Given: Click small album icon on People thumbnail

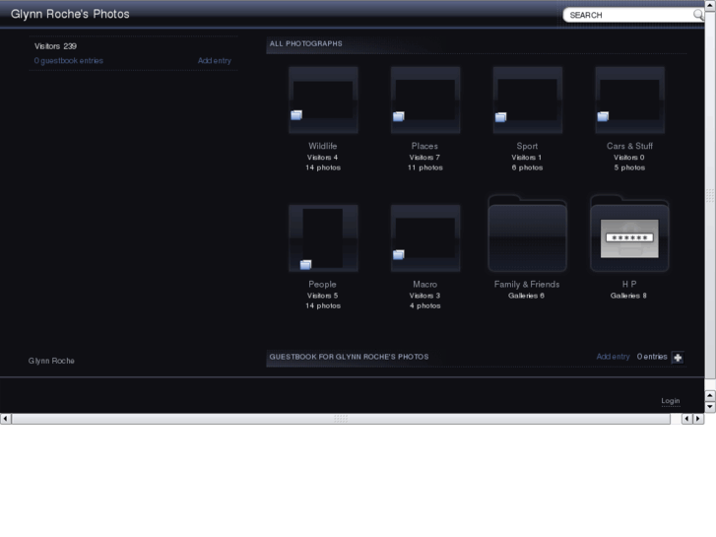Looking at the screenshot, I should click(305, 264).
